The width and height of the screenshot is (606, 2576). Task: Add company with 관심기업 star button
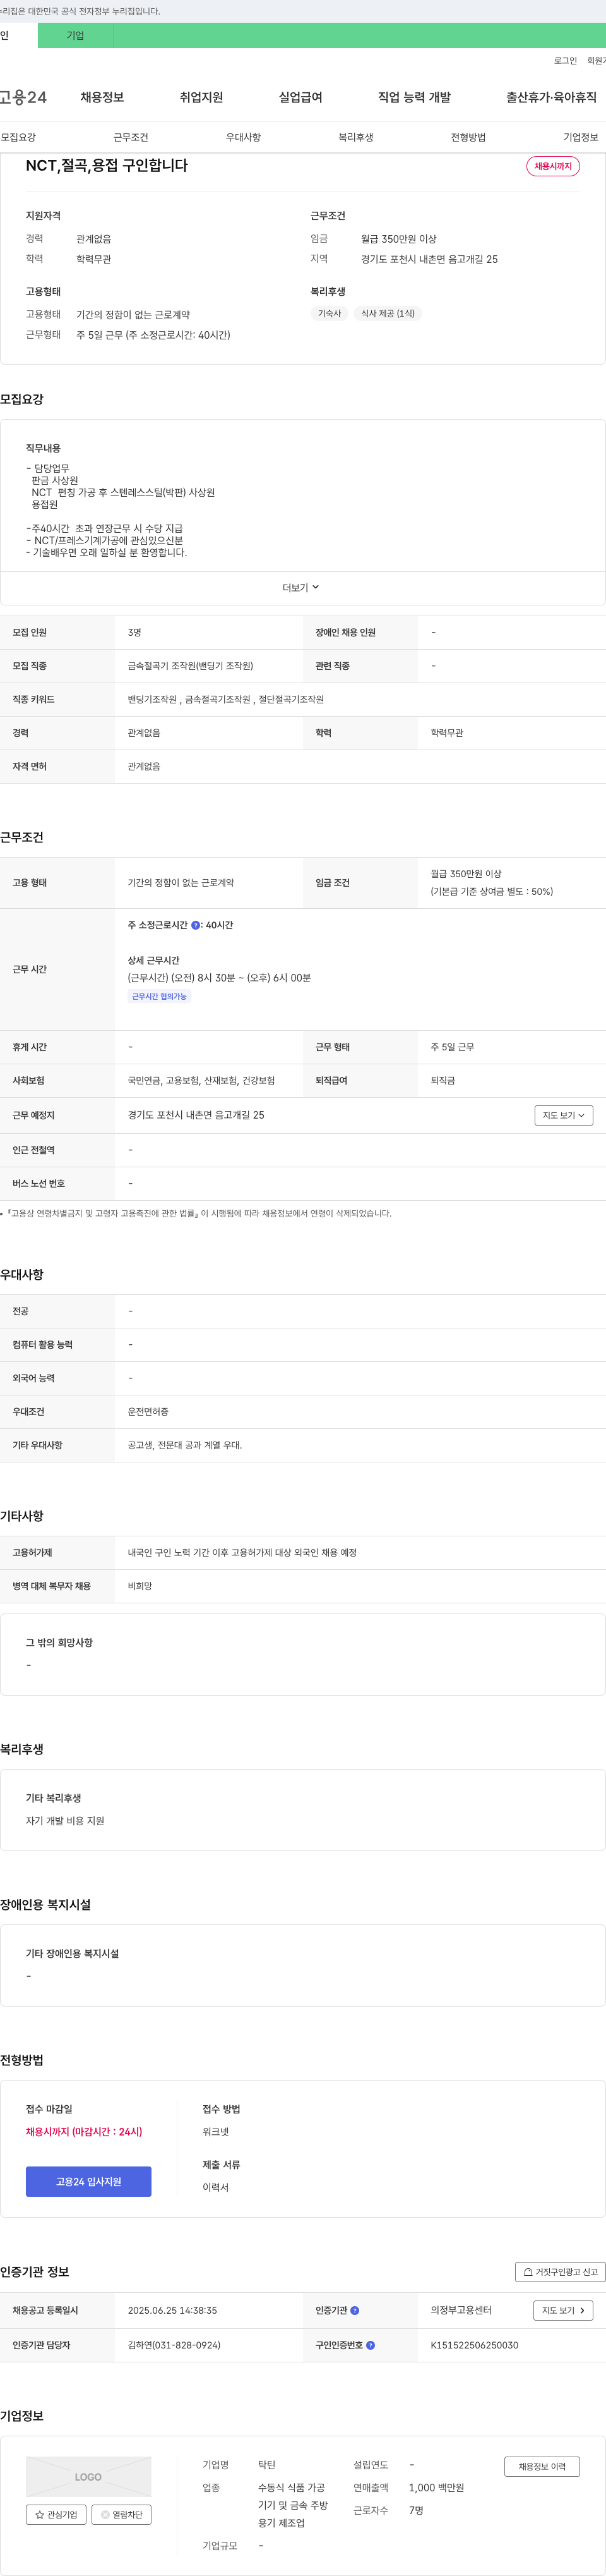[x=56, y=2514]
